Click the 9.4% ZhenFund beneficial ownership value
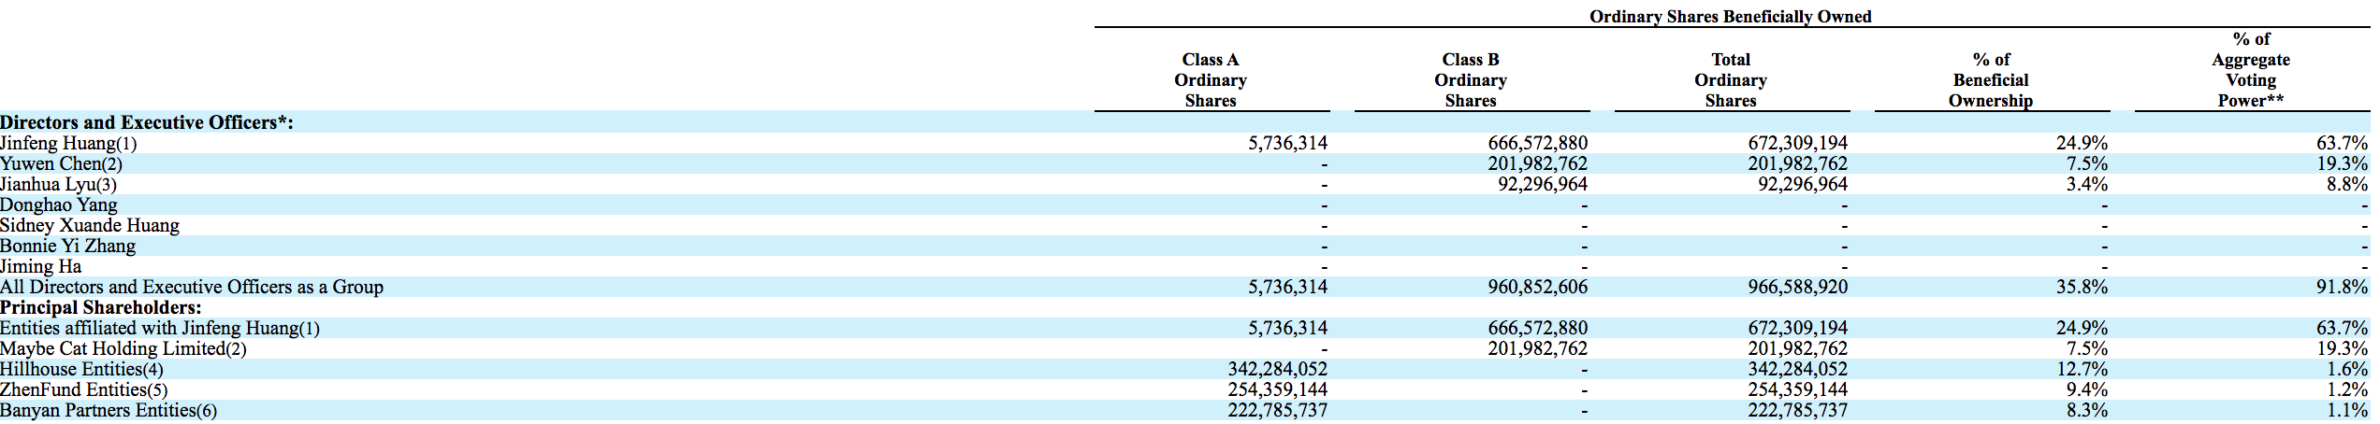The height and width of the screenshot is (424, 2380). (2087, 389)
